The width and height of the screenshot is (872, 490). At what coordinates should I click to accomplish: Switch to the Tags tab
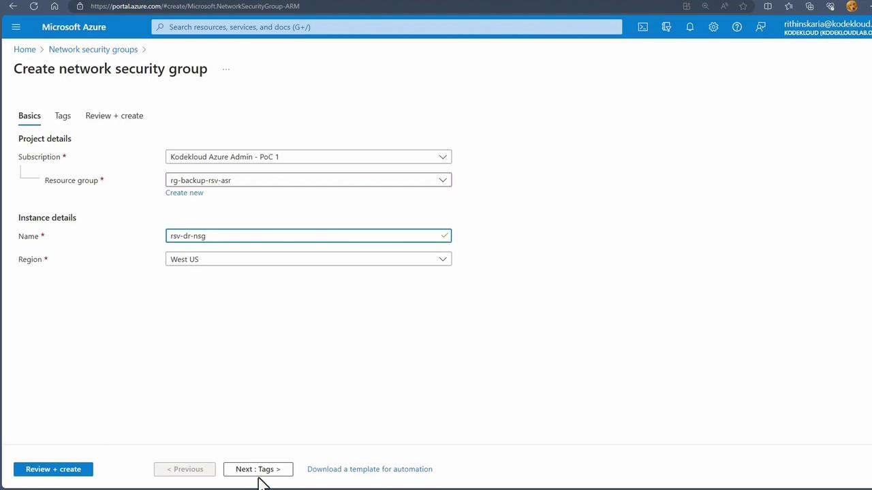(x=63, y=116)
